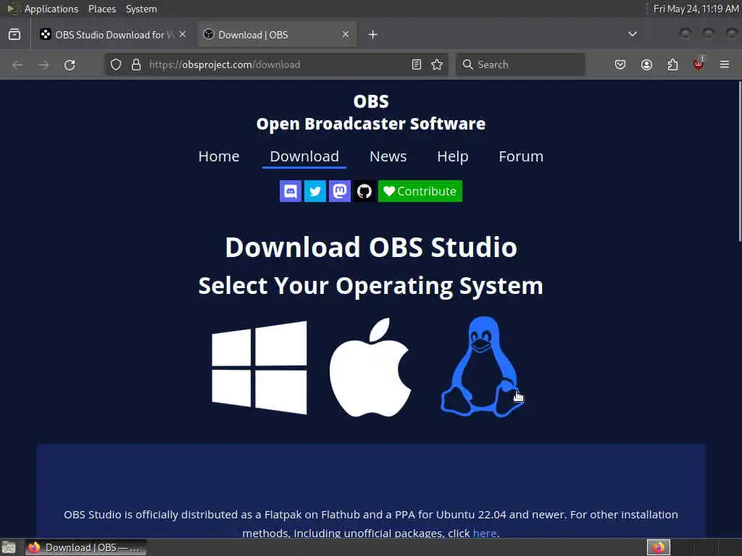Close the Download | OBS tab

(346, 35)
